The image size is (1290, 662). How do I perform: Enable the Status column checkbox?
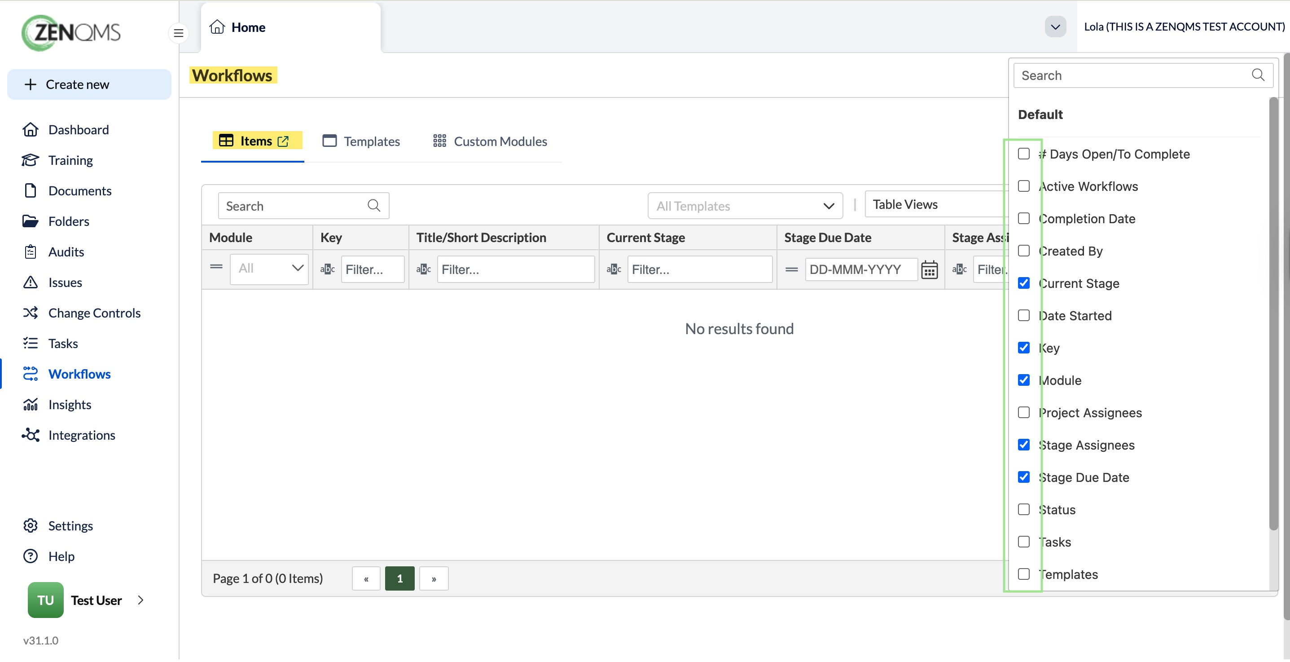[1023, 510]
